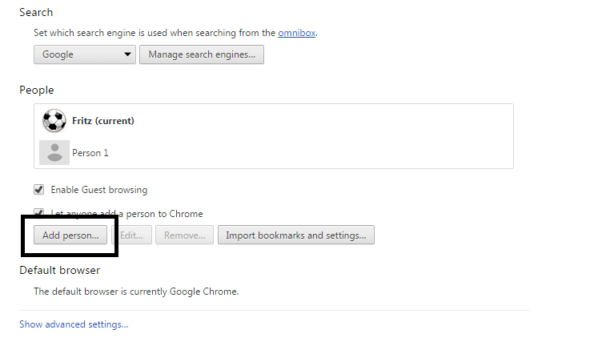Expand Show advanced settings link
Image resolution: width=590 pixels, height=342 pixels.
point(74,324)
